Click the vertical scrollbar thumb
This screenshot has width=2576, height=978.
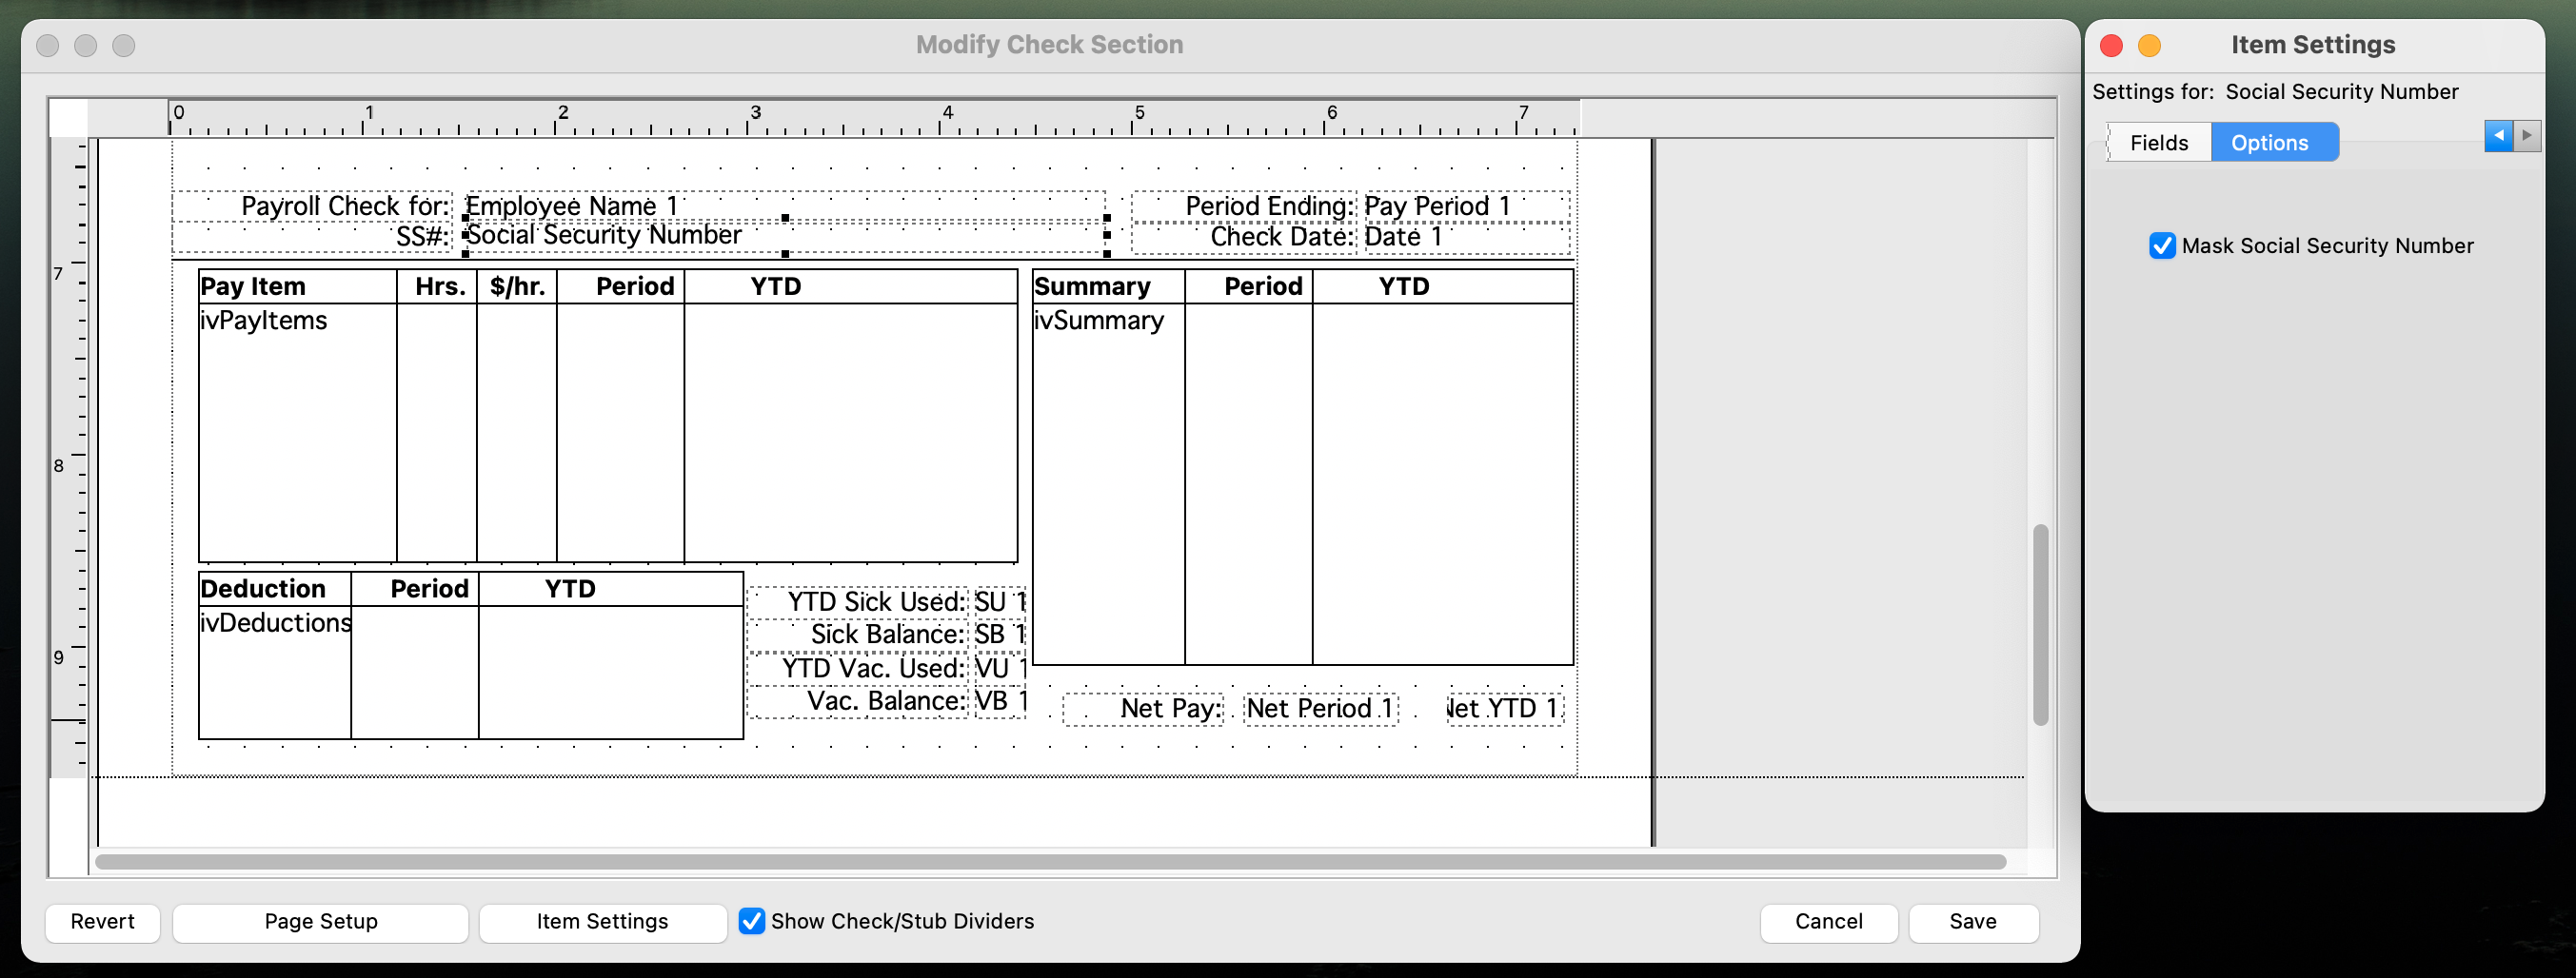coord(2040,624)
